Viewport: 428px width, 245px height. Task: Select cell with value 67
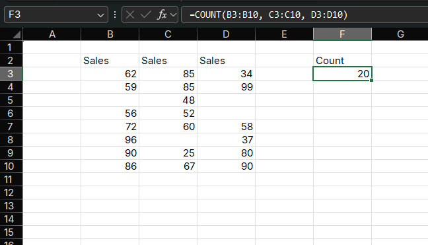(168, 166)
